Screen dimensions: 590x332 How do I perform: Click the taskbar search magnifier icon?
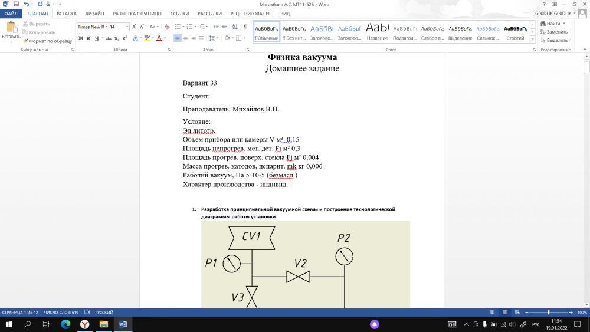click(28, 324)
